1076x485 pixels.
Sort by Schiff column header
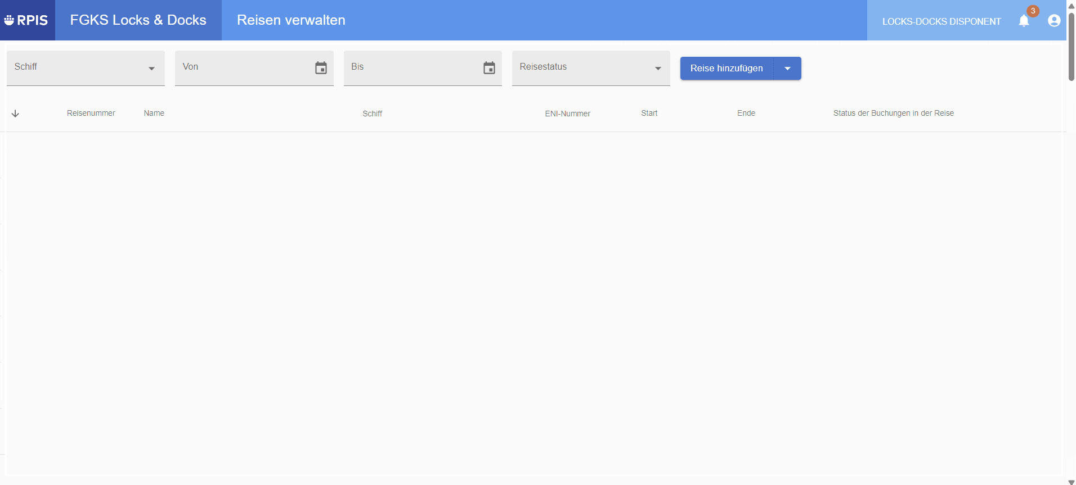[372, 114]
